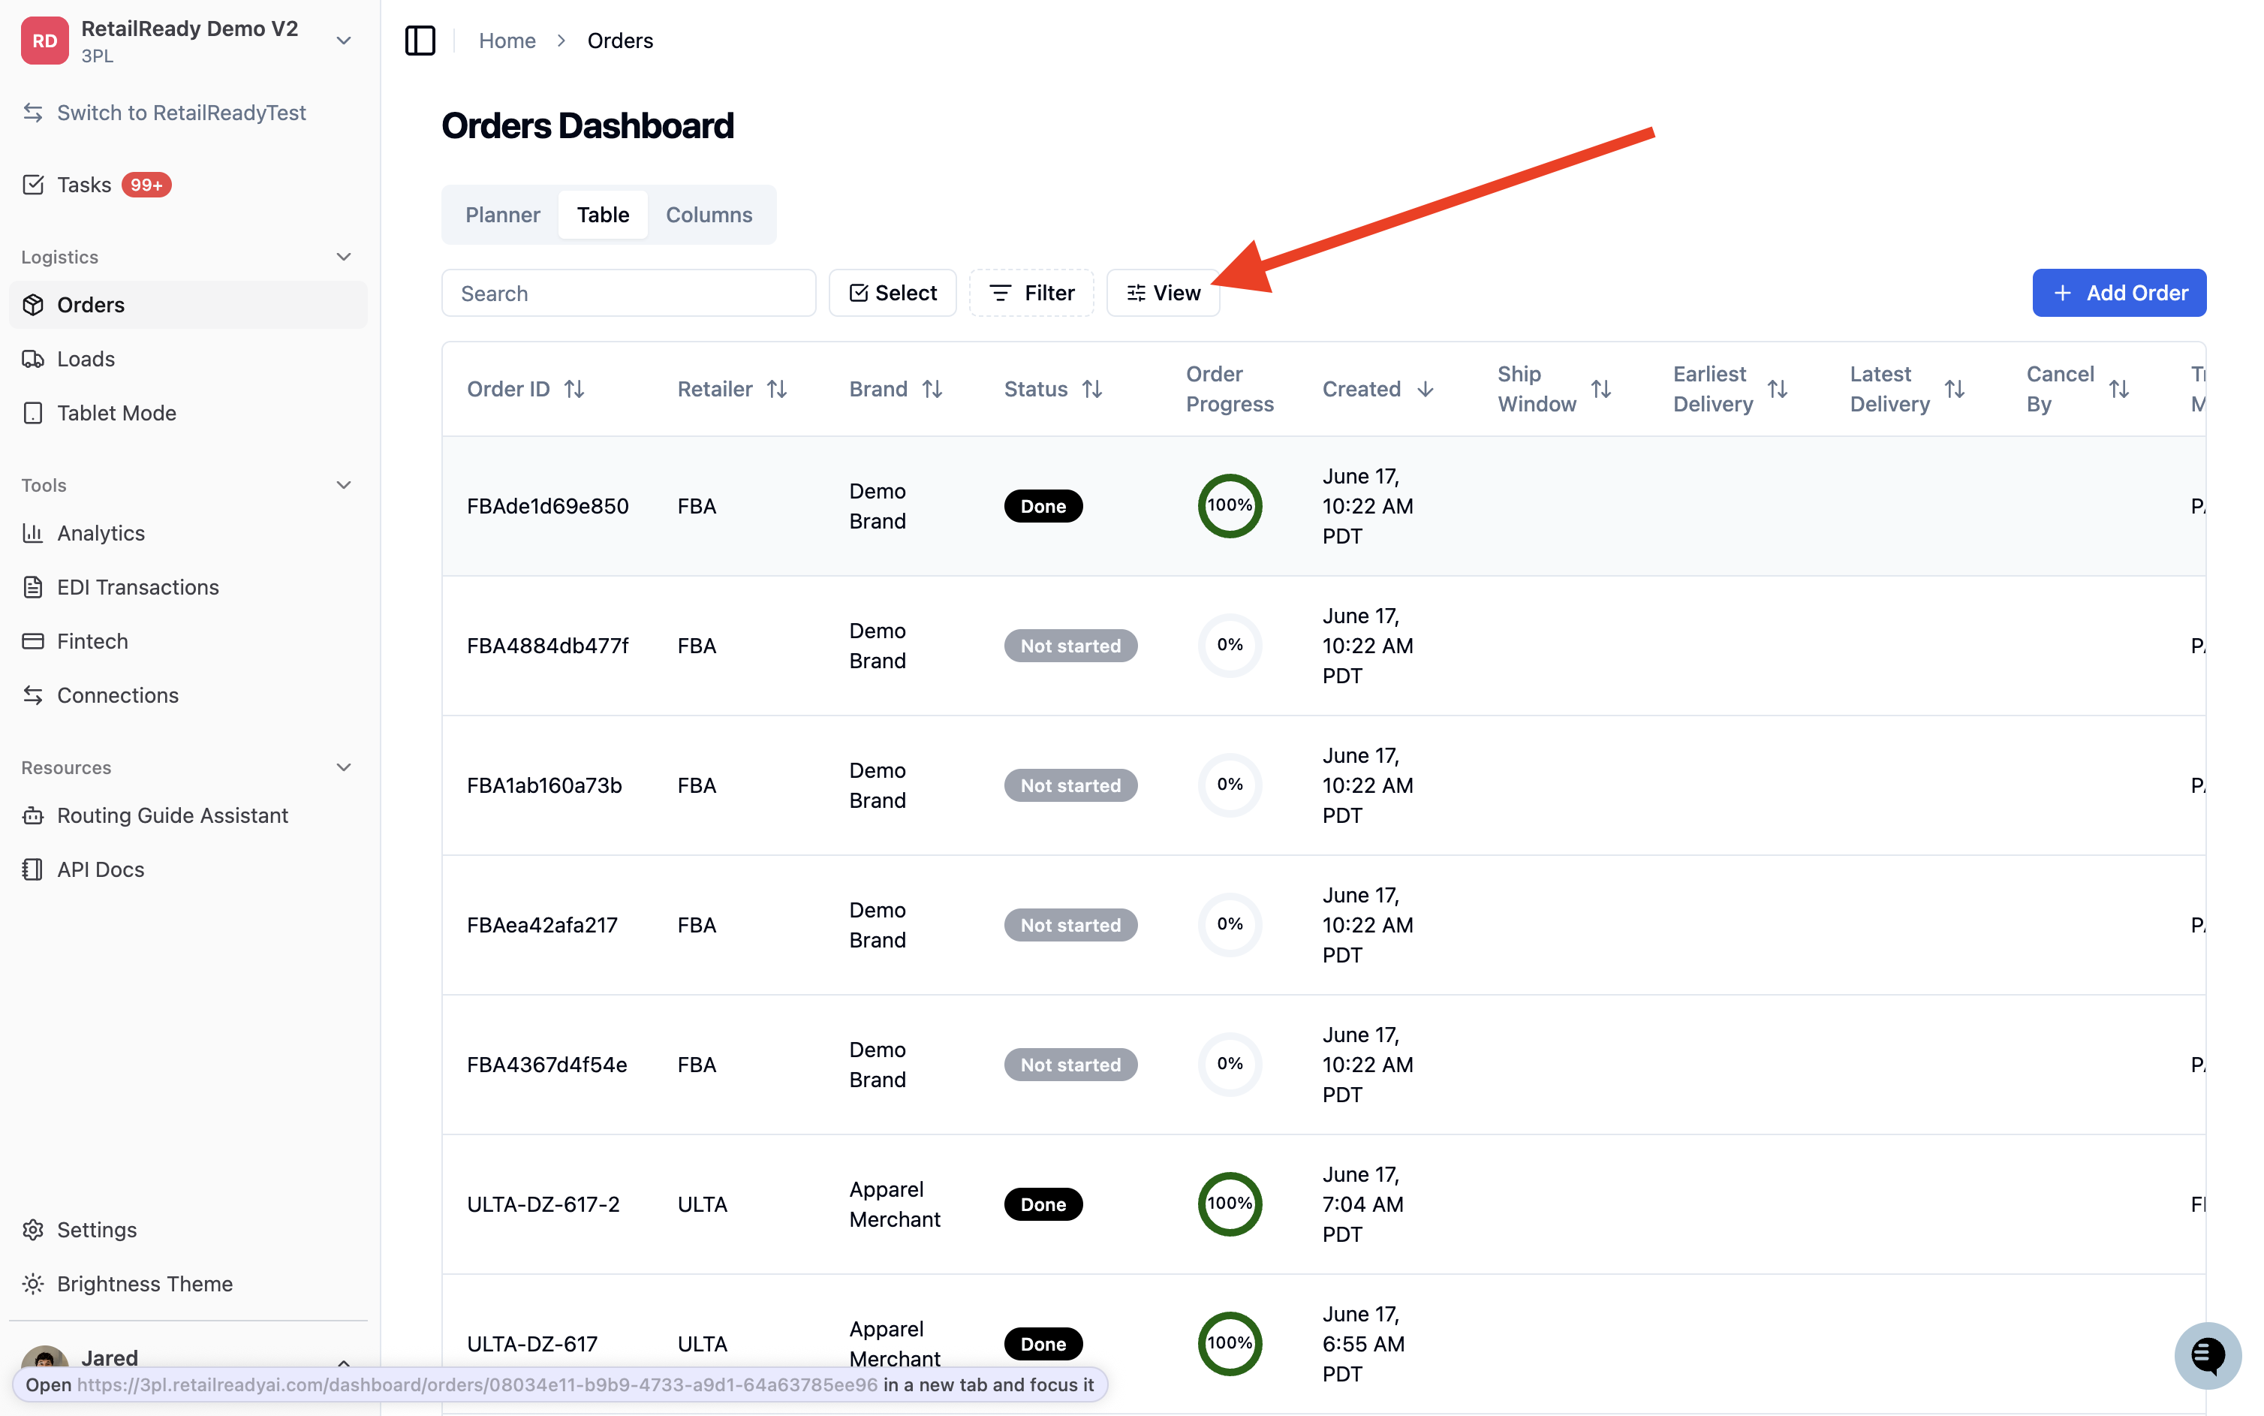The image size is (2264, 1416).
Task: Collapse the Resources sidebar section
Action: coord(344,768)
